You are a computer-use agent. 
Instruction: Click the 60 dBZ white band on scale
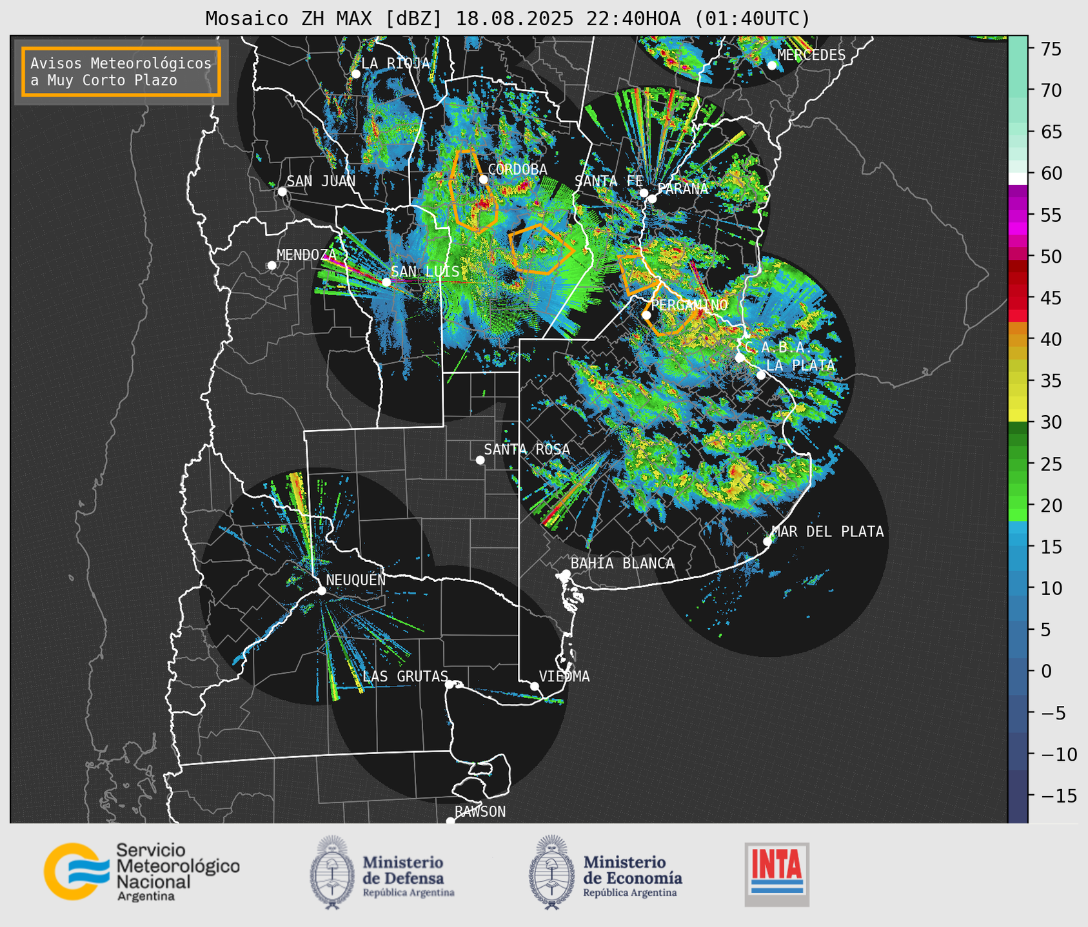1018,179
